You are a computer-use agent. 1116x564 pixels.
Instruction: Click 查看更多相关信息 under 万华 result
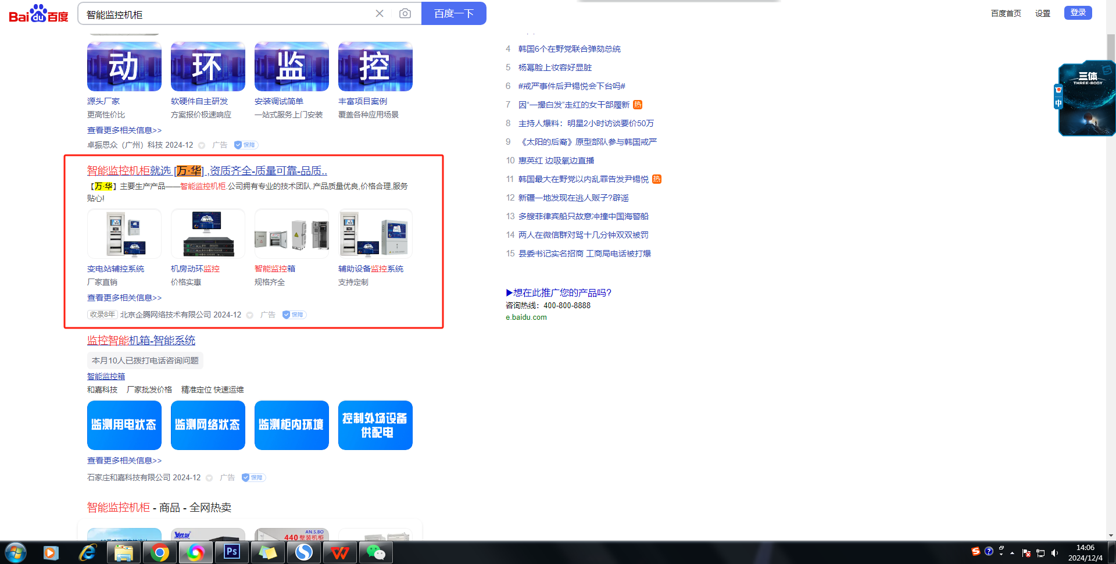click(124, 298)
